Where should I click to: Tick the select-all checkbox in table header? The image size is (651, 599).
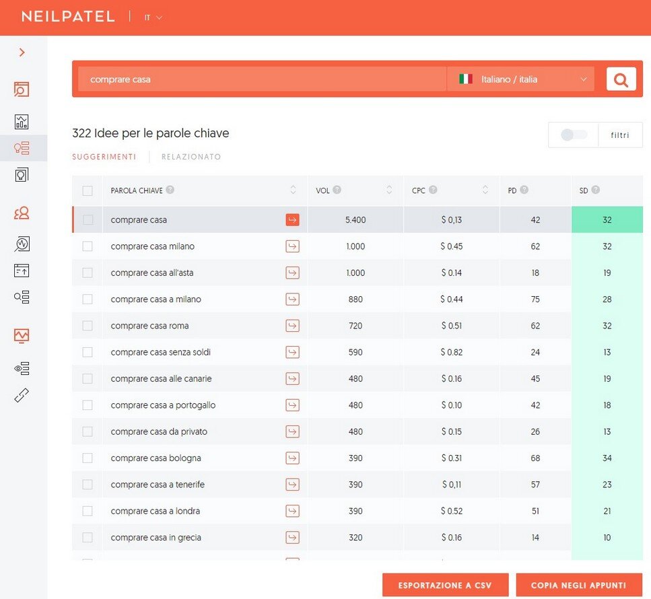[x=88, y=191]
